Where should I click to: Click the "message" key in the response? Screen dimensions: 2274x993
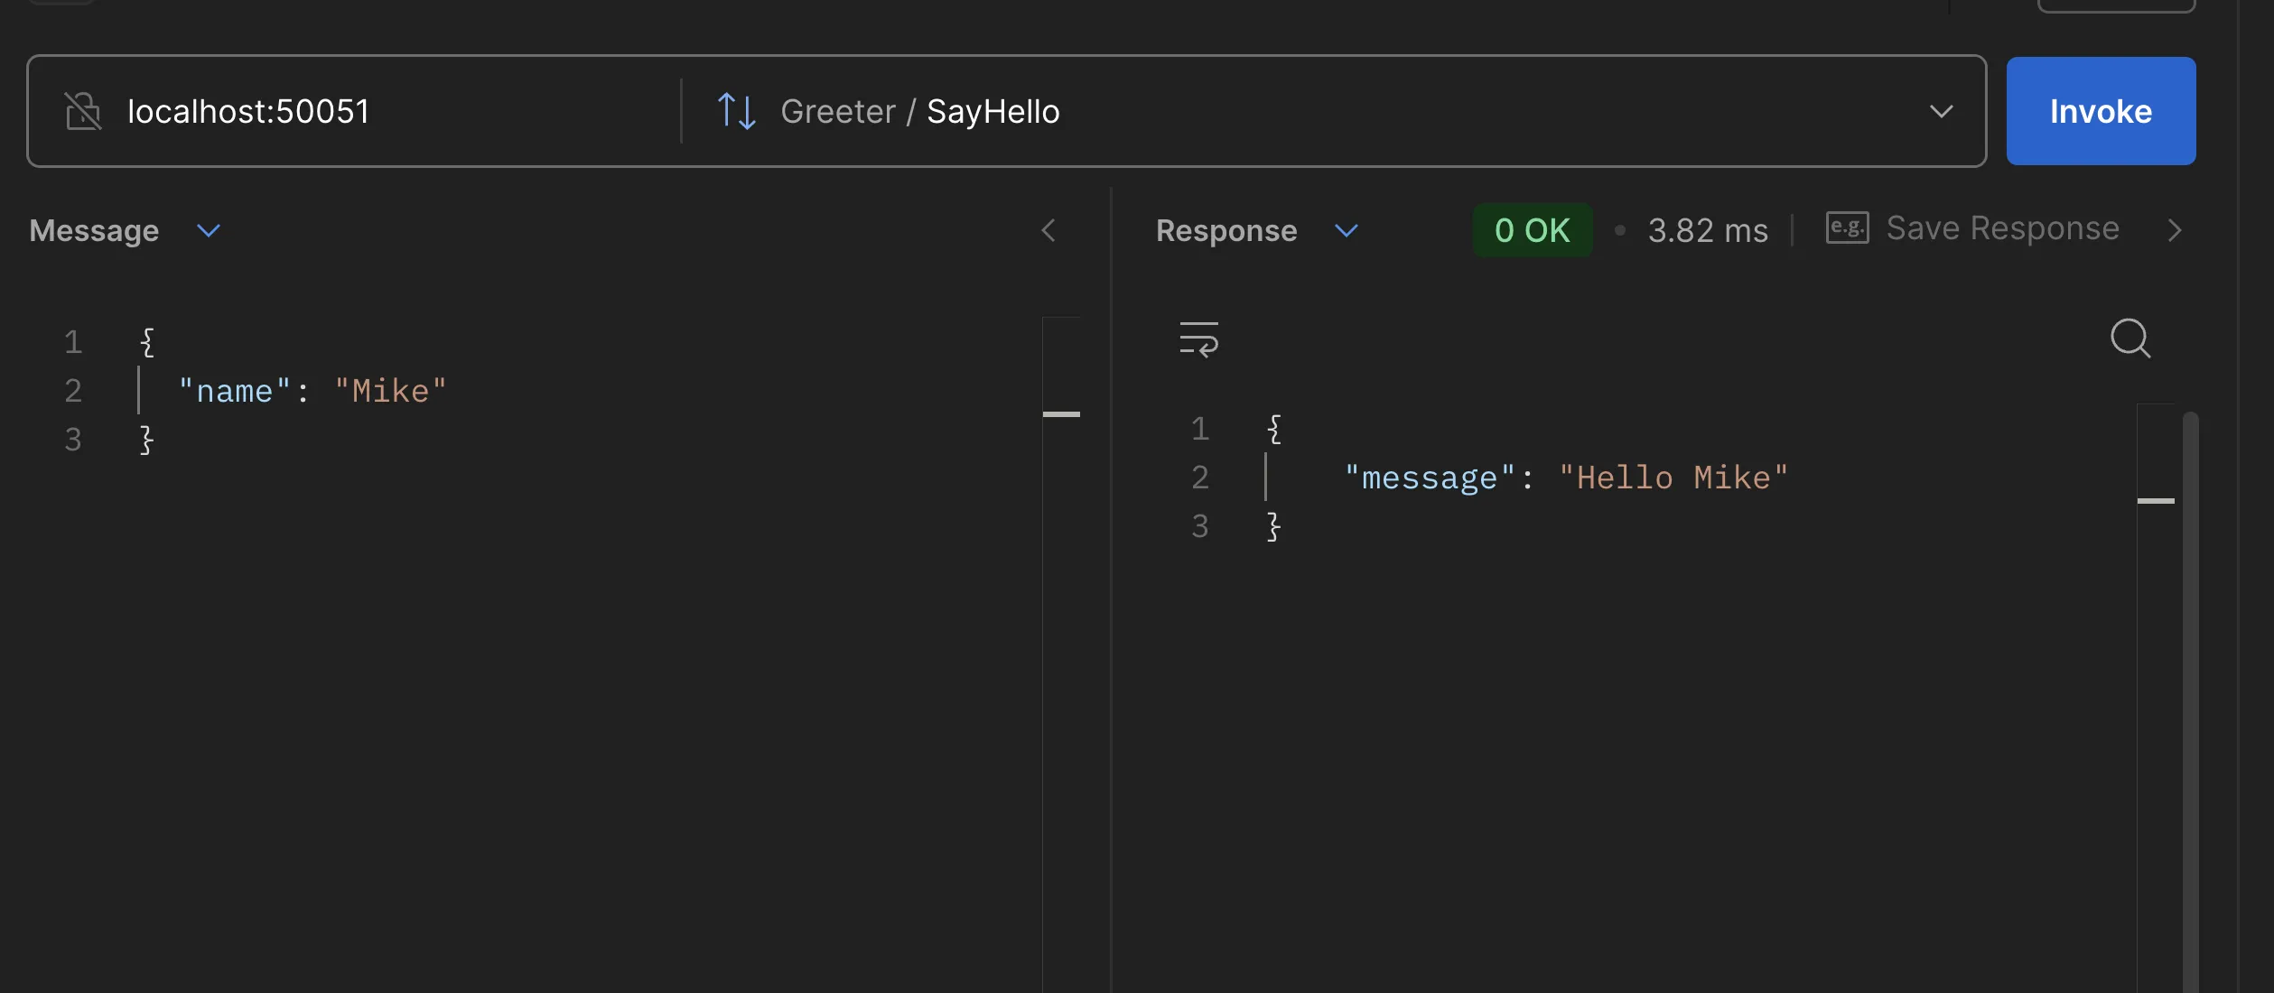pyautogui.click(x=1429, y=478)
